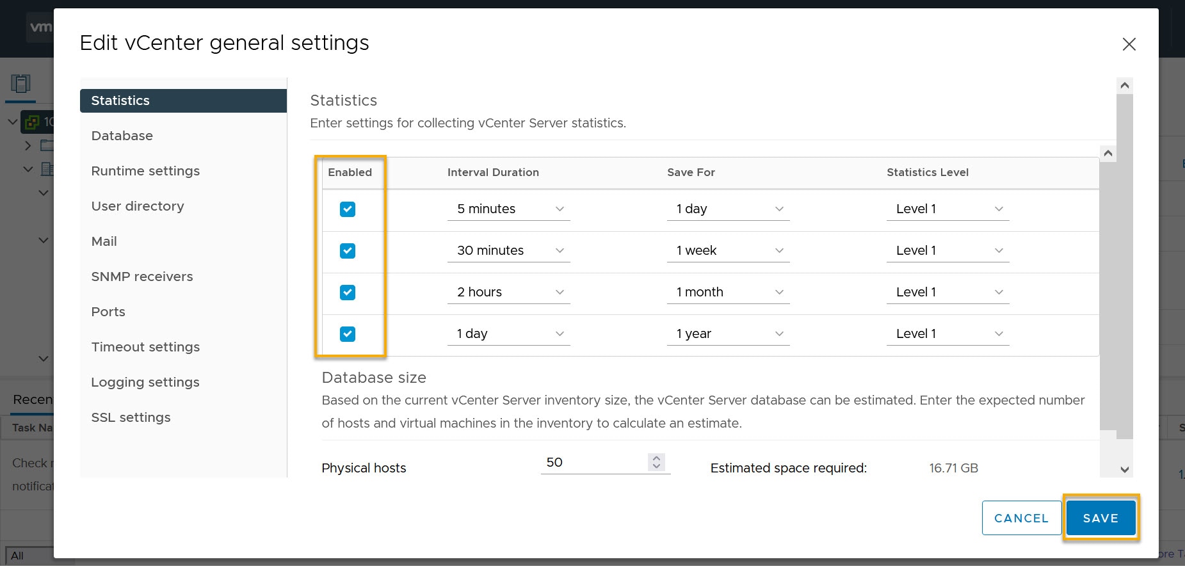Click the Statistics Level column header

(x=927, y=172)
